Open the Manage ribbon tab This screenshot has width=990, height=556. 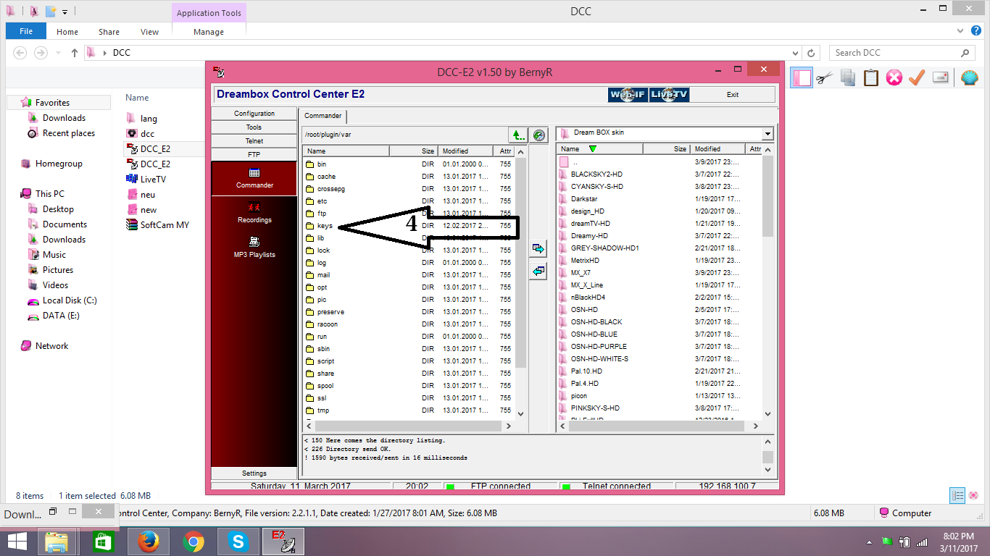pyautogui.click(x=209, y=32)
